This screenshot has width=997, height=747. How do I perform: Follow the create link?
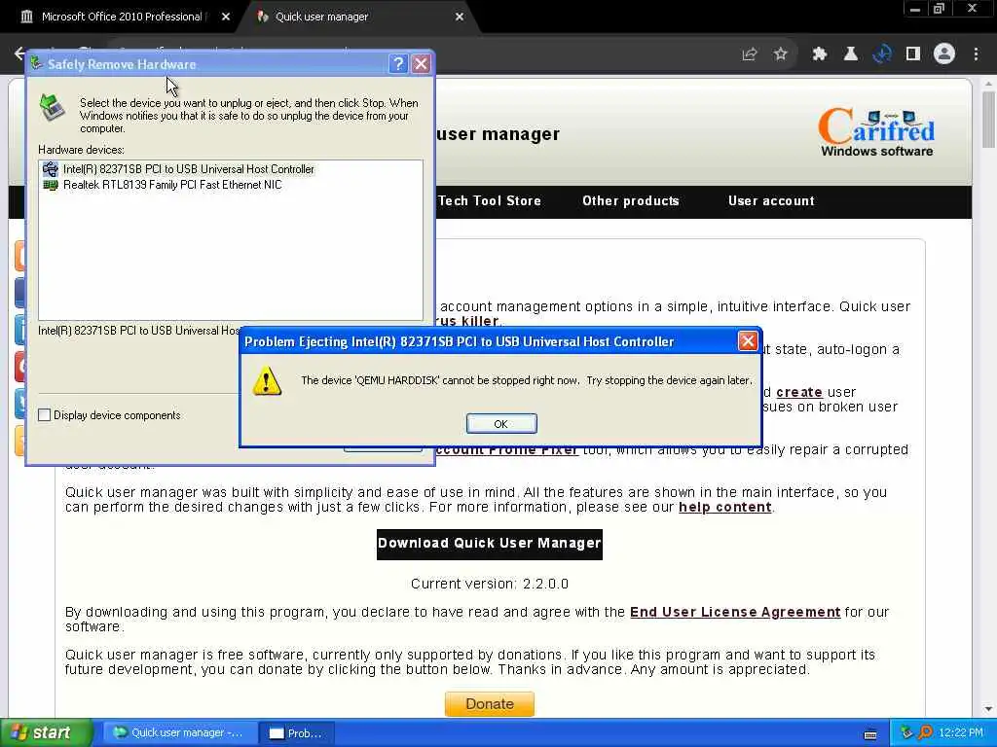click(x=799, y=392)
